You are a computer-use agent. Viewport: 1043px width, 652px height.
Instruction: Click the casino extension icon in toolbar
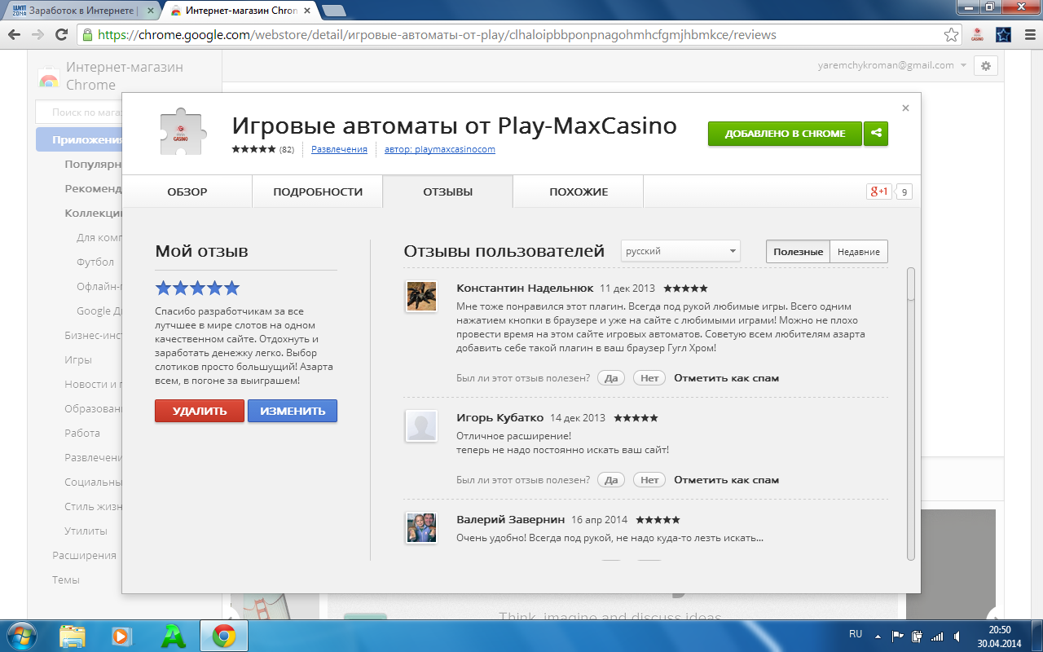click(977, 35)
